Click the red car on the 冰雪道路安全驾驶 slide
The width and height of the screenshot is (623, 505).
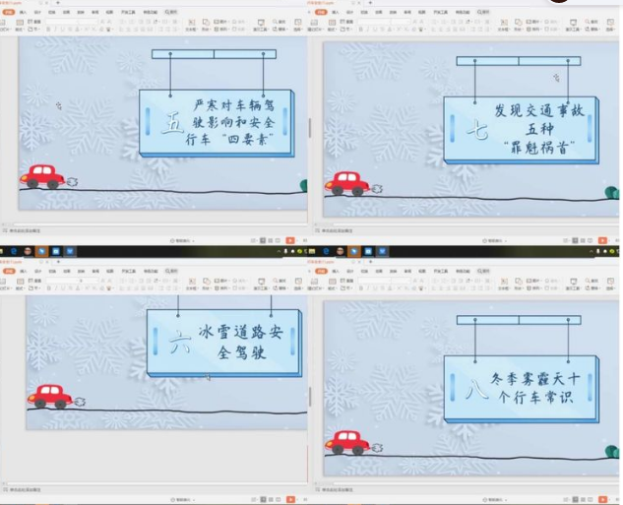(x=50, y=397)
